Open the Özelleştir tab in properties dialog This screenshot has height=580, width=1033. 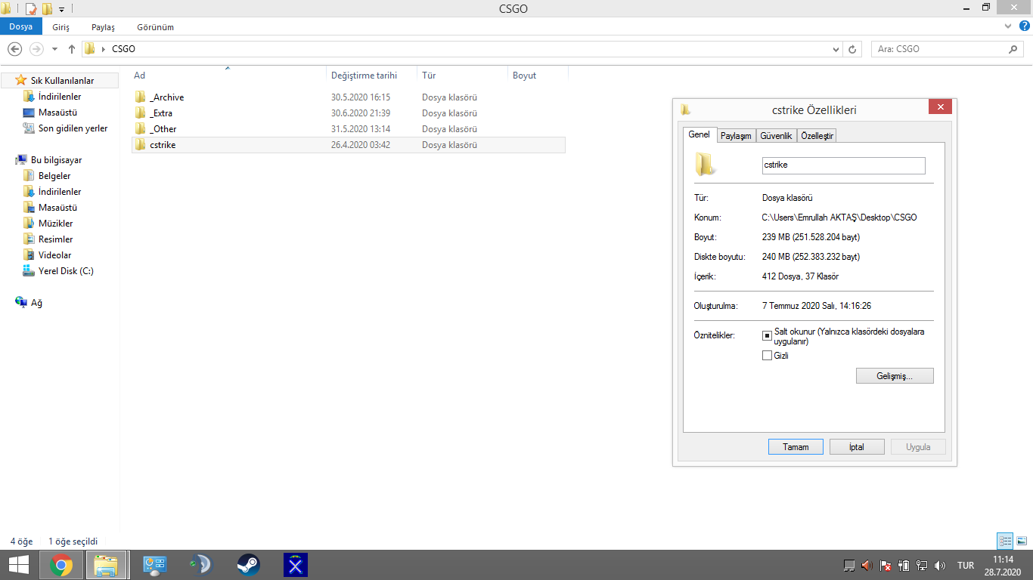coord(817,136)
